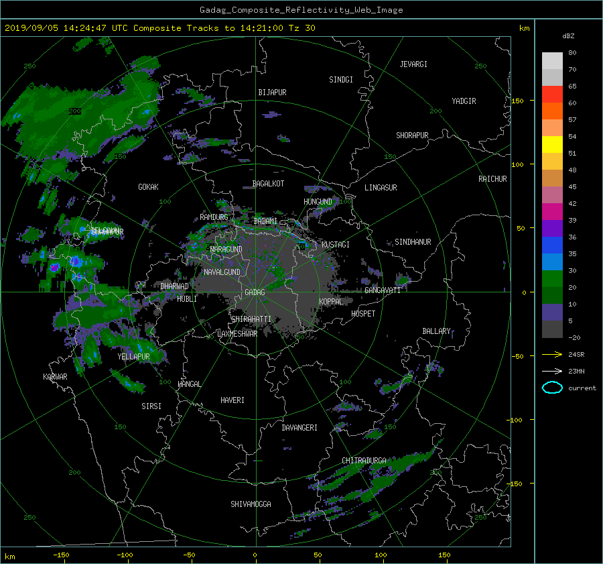Click the HAVERI city label
This screenshot has height=564, width=603.
(x=232, y=400)
